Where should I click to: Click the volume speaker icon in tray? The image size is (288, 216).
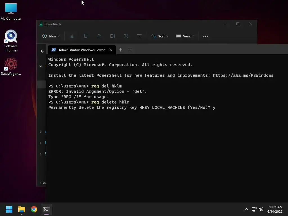click(261, 209)
